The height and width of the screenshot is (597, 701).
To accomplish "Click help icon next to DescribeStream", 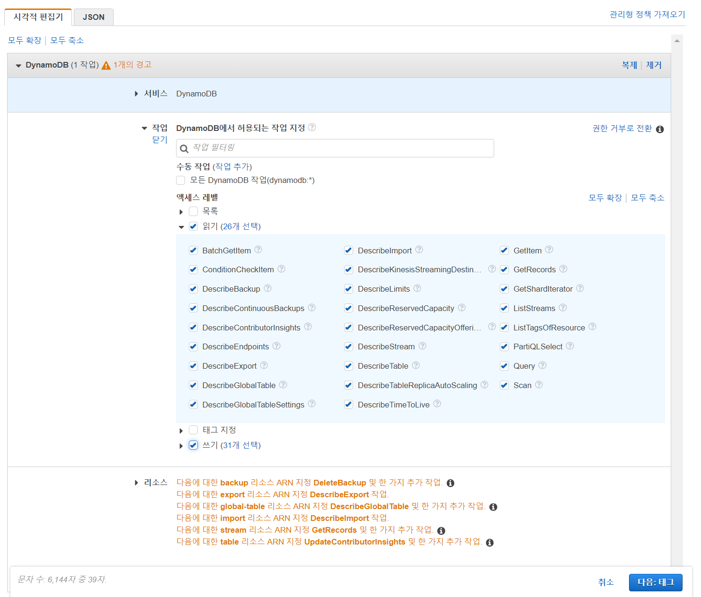I will tap(422, 346).
